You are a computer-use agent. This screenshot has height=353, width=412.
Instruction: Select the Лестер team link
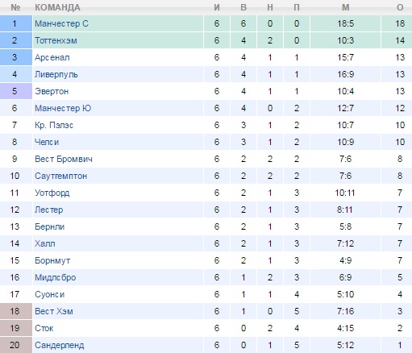49,210
